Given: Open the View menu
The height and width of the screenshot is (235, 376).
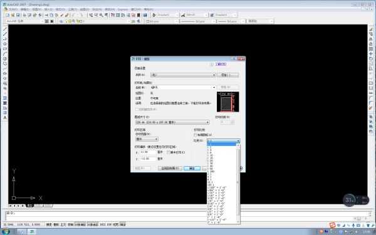Looking at the screenshot, I should coord(37,9).
